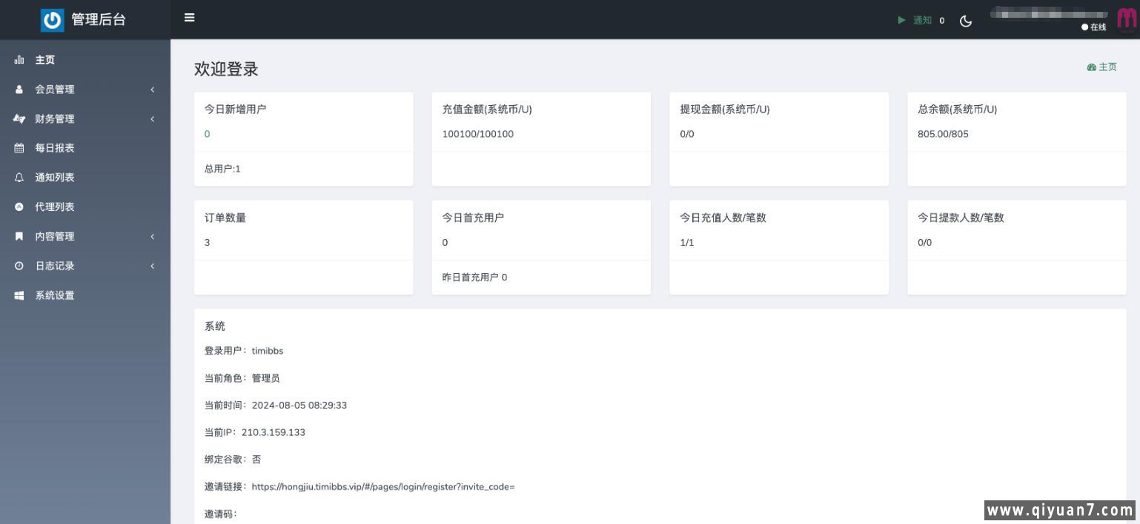Click the green play notification icon
Image resolution: width=1140 pixels, height=524 pixels.
click(x=901, y=20)
